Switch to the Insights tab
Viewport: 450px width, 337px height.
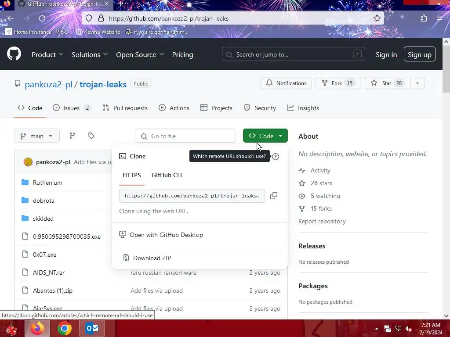click(x=303, y=108)
